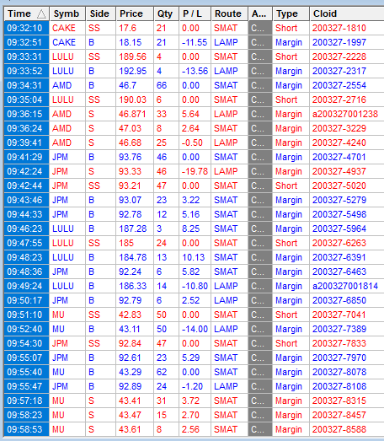Click the price 185 cell
Image resolution: width=384 pixels, height=441 pixels.
[135, 244]
